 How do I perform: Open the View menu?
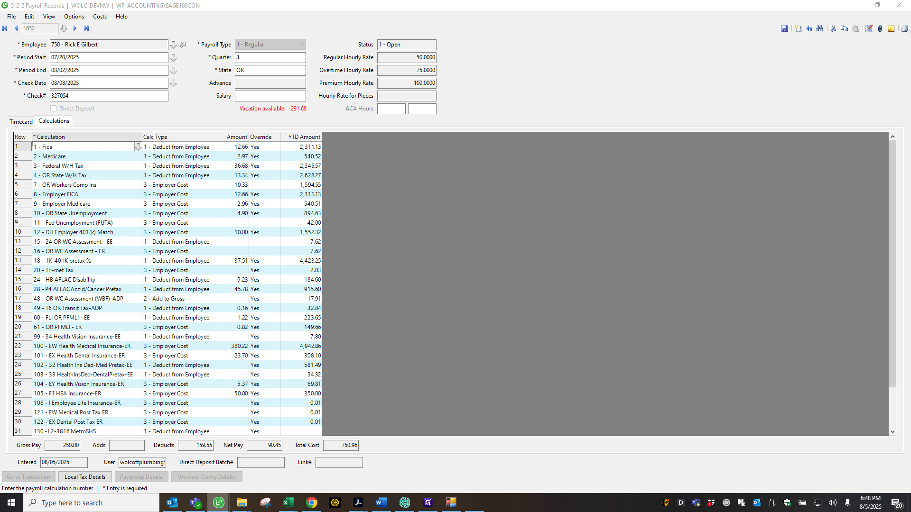pyautogui.click(x=49, y=17)
